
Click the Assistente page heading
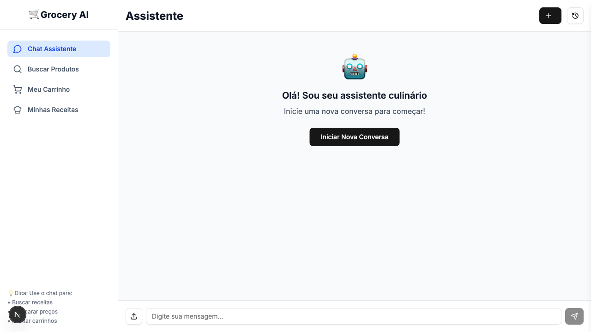pos(154,16)
